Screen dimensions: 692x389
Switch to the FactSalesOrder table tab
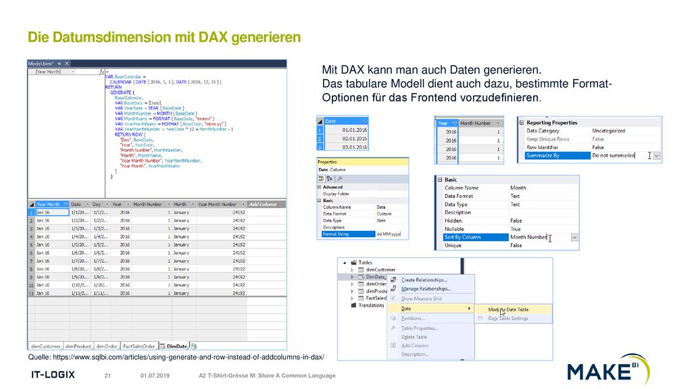pos(139,346)
